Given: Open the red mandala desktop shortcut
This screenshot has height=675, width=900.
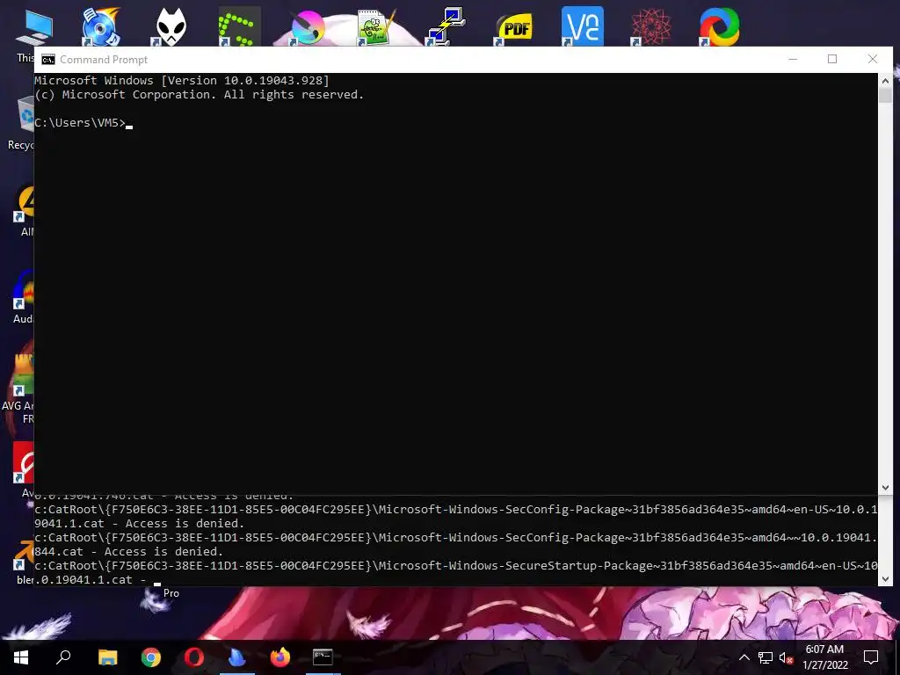Looking at the screenshot, I should click(x=651, y=26).
